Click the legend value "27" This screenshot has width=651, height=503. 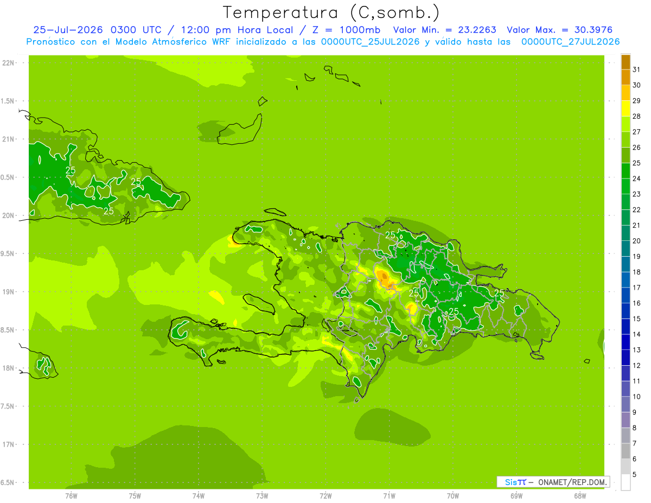click(636, 131)
